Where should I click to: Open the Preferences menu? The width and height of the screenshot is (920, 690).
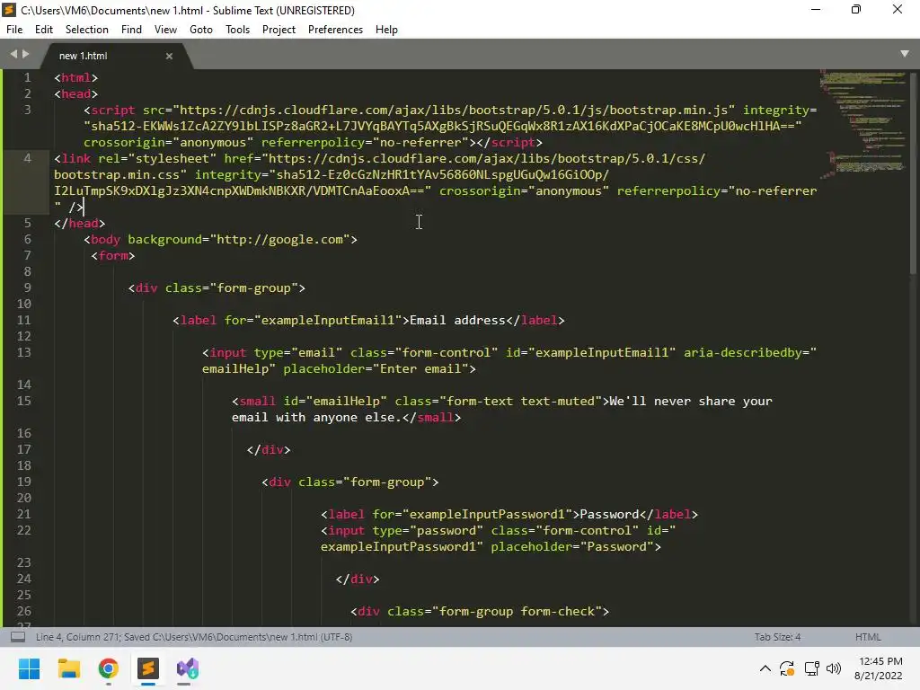point(336,30)
